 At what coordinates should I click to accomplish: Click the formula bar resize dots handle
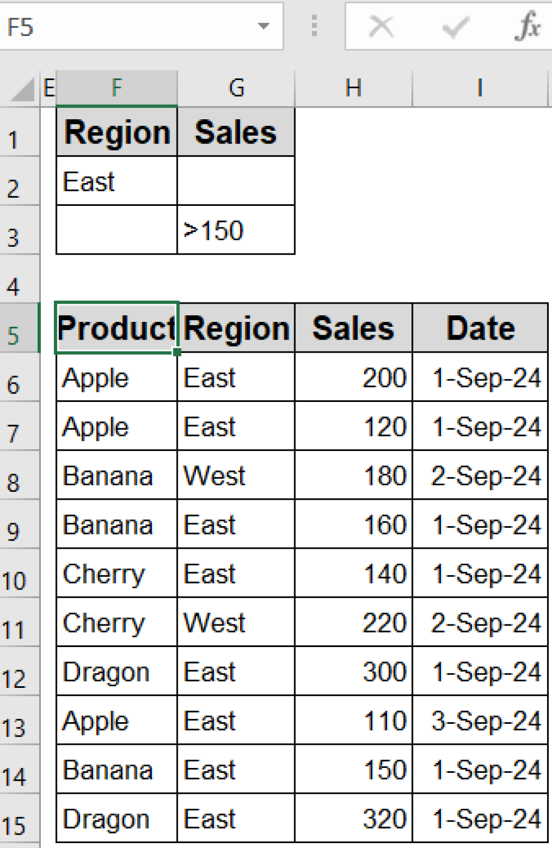click(x=314, y=26)
